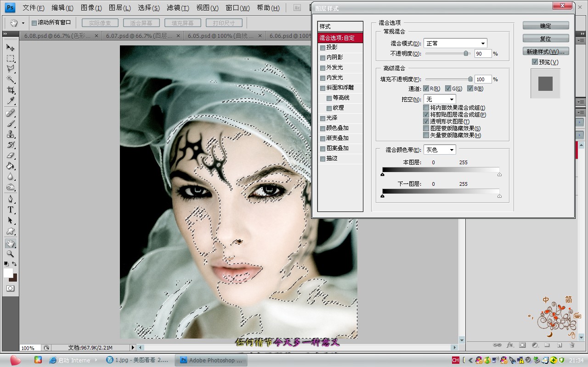
Task: Click the 确定 OK button
Action: pyautogui.click(x=546, y=26)
